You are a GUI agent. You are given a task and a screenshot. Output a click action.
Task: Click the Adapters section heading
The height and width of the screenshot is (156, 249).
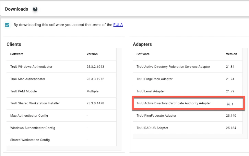point(142,44)
